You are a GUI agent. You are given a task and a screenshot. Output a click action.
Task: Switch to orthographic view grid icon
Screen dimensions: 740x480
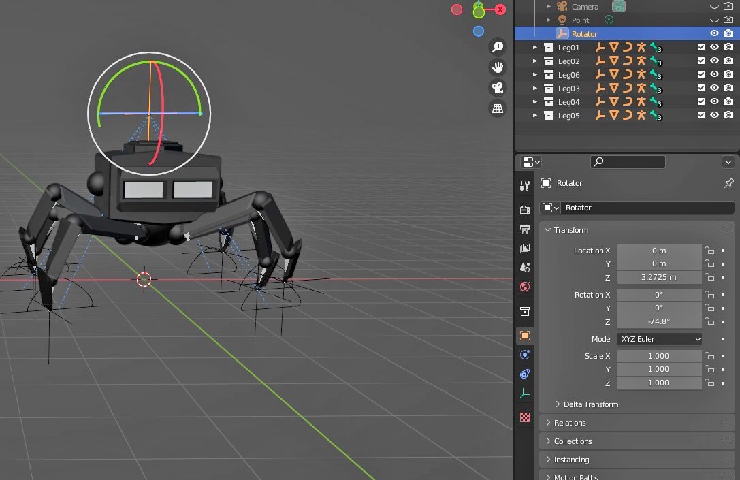tap(498, 108)
